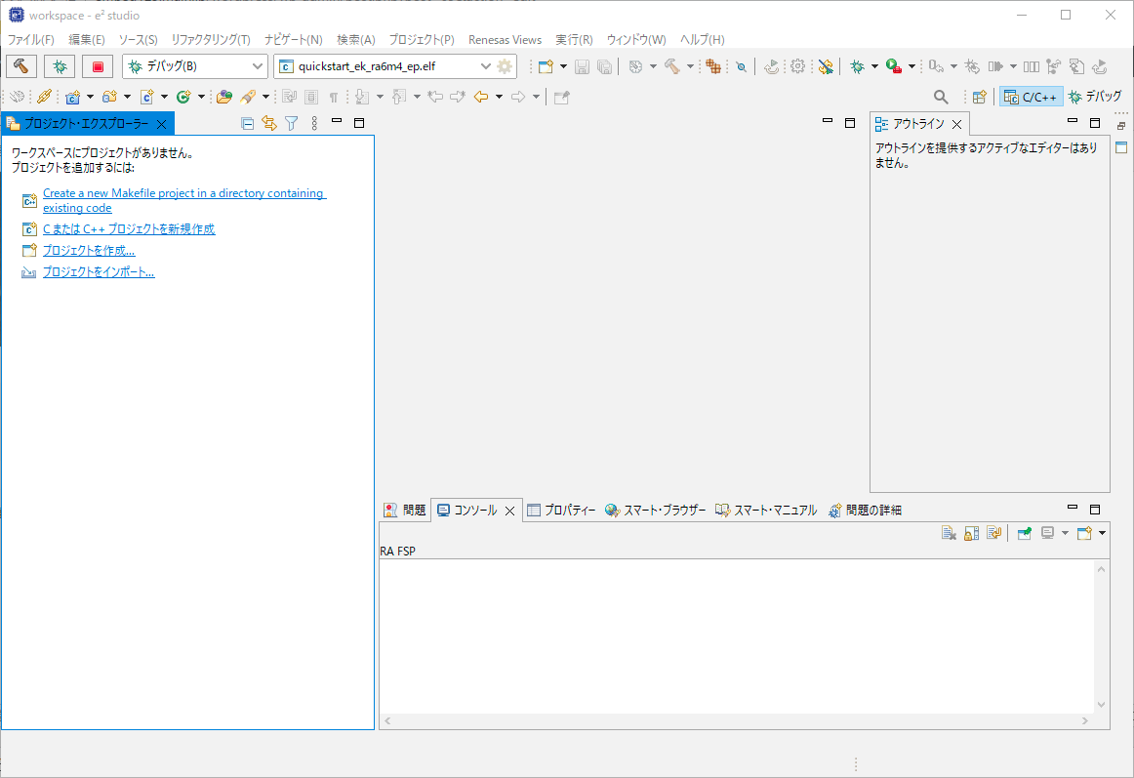
Task: Click the magnifier search icon in toolbar
Action: coord(941,97)
